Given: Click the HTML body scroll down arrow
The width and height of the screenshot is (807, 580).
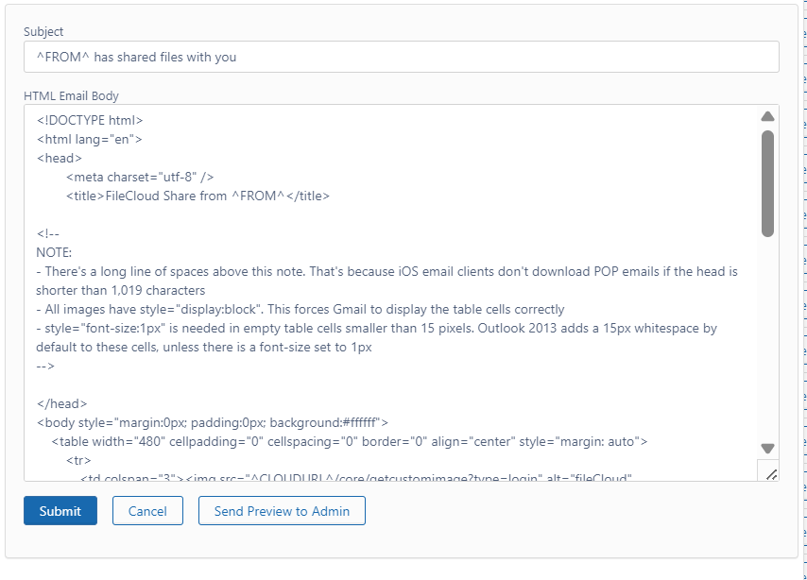Looking at the screenshot, I should tap(767, 449).
